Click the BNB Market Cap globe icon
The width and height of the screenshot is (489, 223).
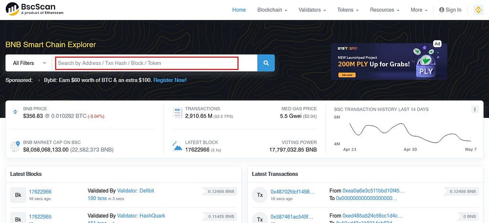tap(15, 146)
